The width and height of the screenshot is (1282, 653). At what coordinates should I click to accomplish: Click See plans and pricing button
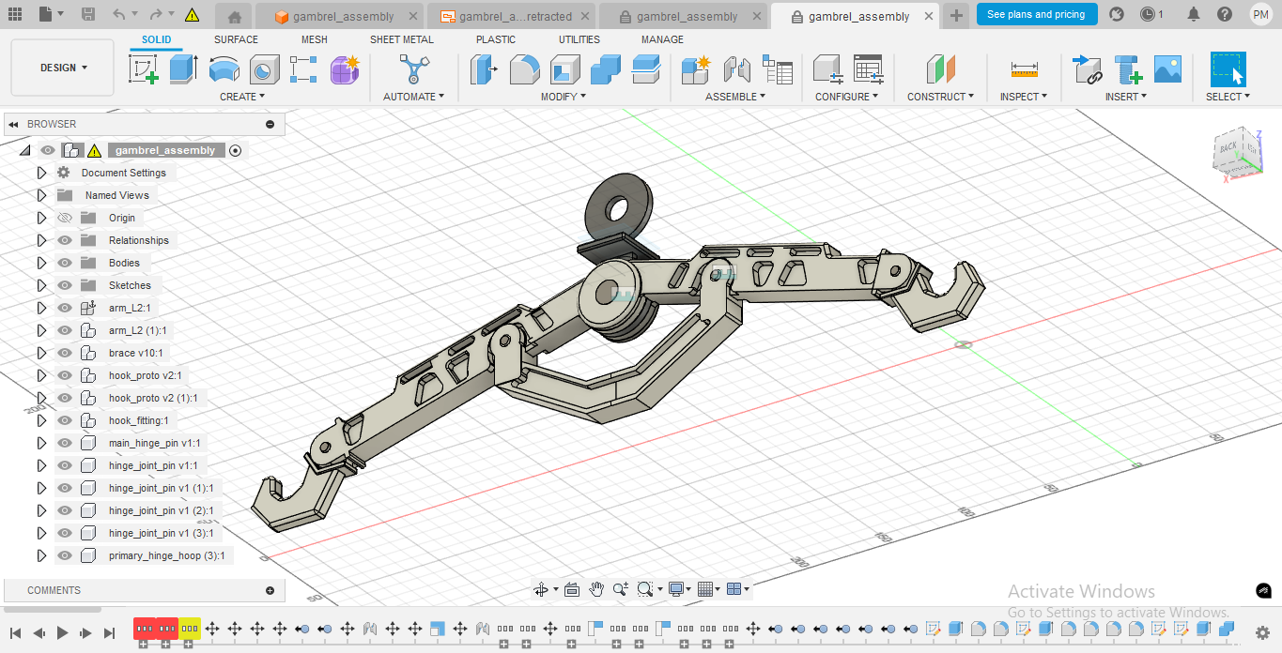[x=1035, y=14]
